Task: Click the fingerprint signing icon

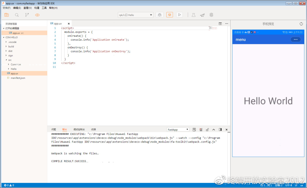Action: [x=211, y=15]
